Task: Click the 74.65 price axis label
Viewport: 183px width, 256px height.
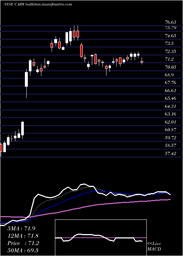Action: tap(171, 36)
